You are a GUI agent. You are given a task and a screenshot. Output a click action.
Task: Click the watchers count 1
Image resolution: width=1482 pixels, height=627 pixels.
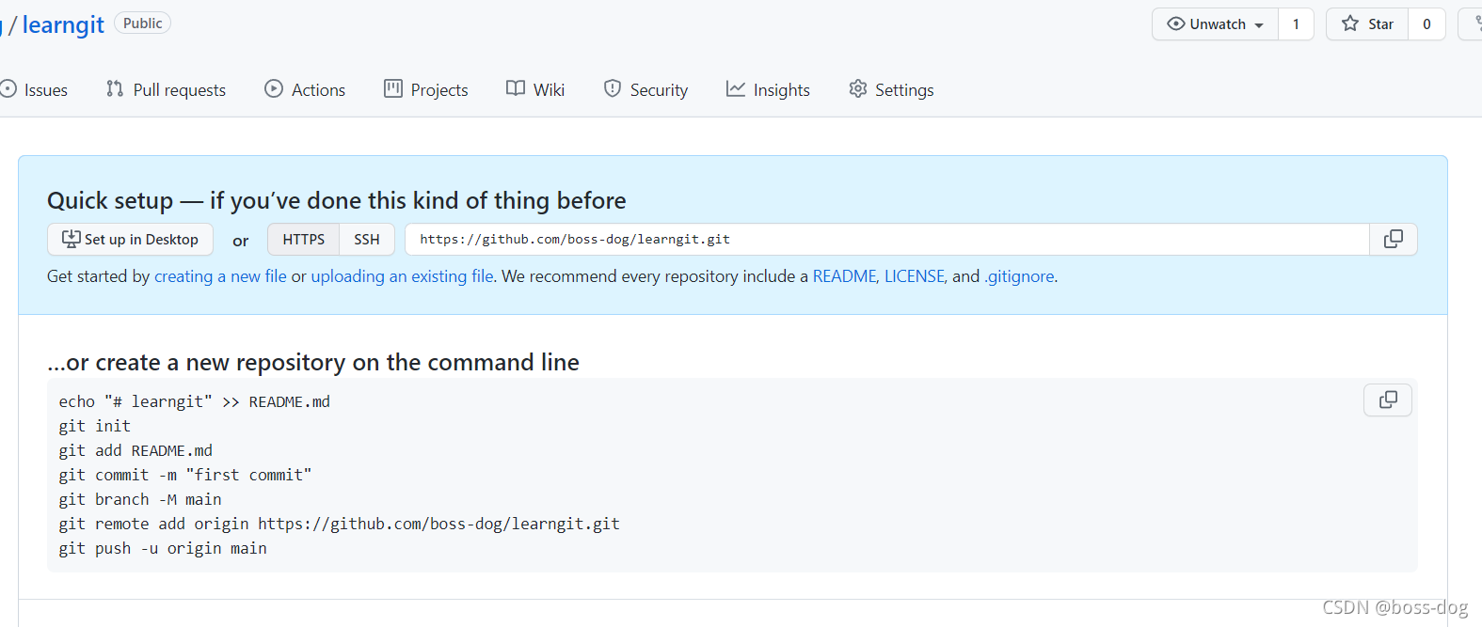1296,24
